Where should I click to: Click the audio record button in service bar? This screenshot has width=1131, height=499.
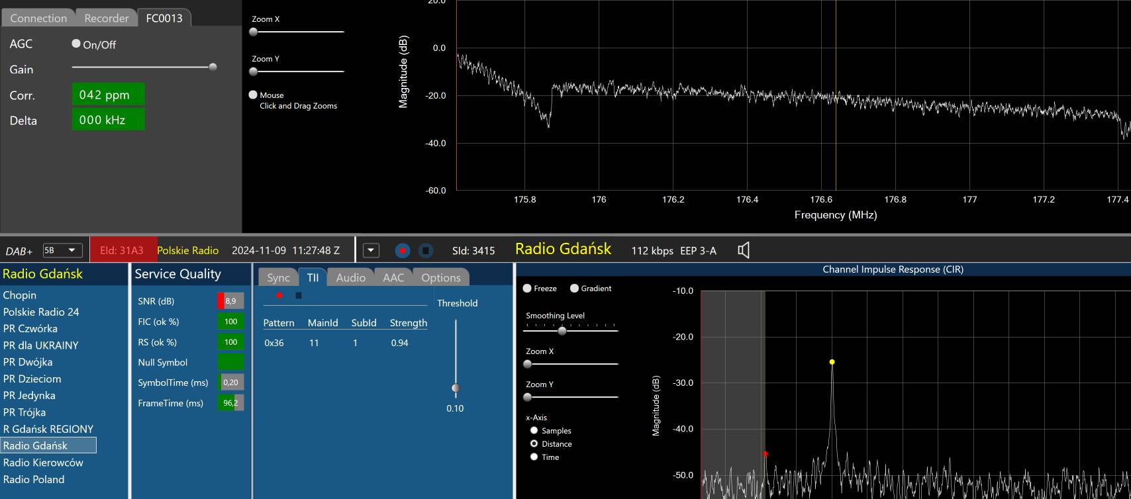click(403, 251)
